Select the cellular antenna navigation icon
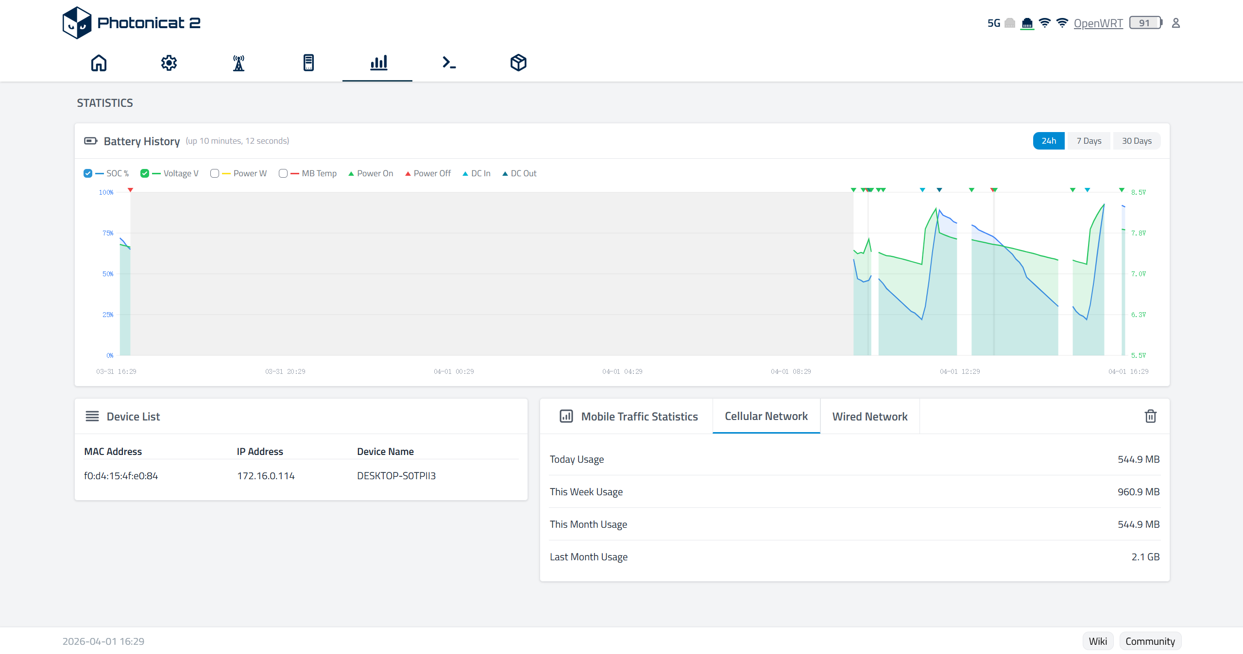This screenshot has height=654, width=1243. [x=238, y=63]
